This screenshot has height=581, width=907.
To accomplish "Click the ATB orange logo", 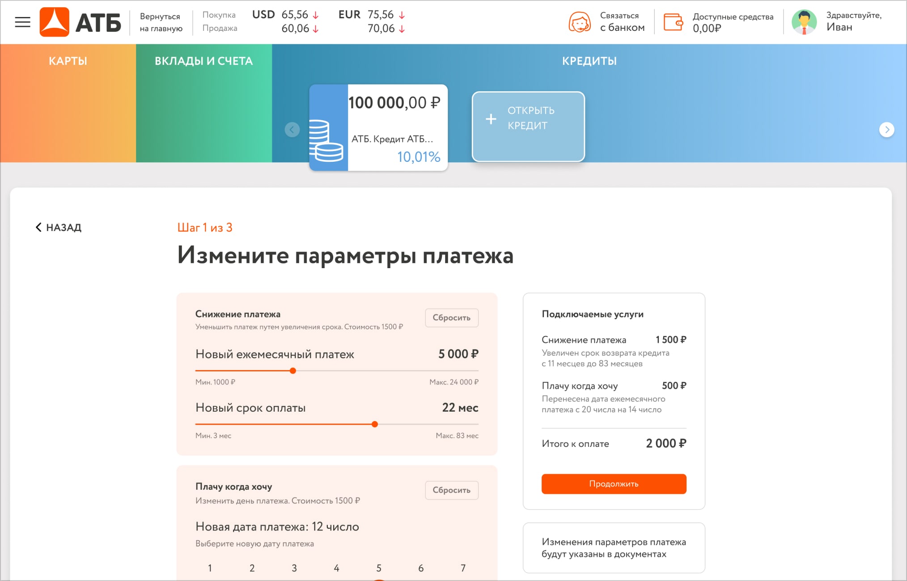I will 55,22.
